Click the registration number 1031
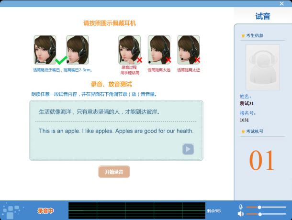292x220 pixels. (x=244, y=120)
